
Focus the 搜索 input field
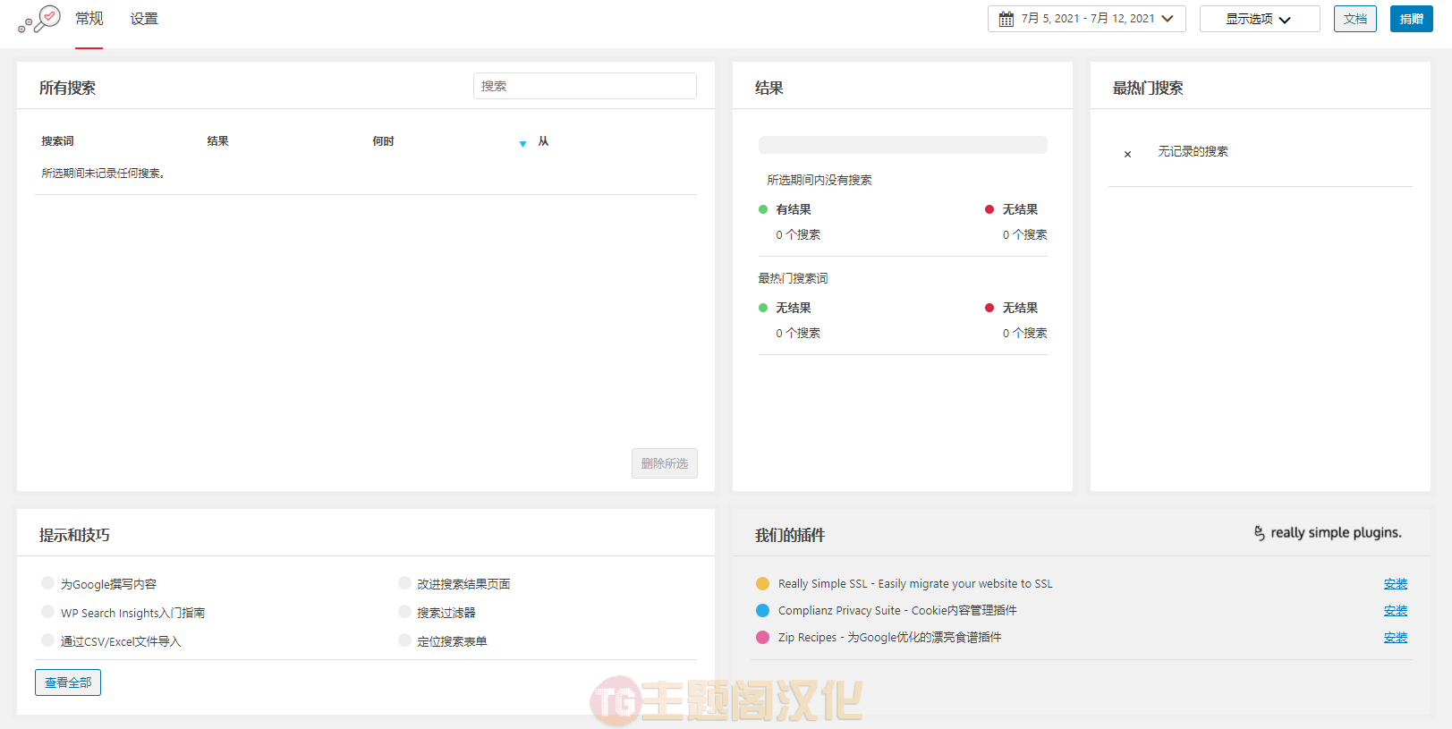tap(585, 86)
